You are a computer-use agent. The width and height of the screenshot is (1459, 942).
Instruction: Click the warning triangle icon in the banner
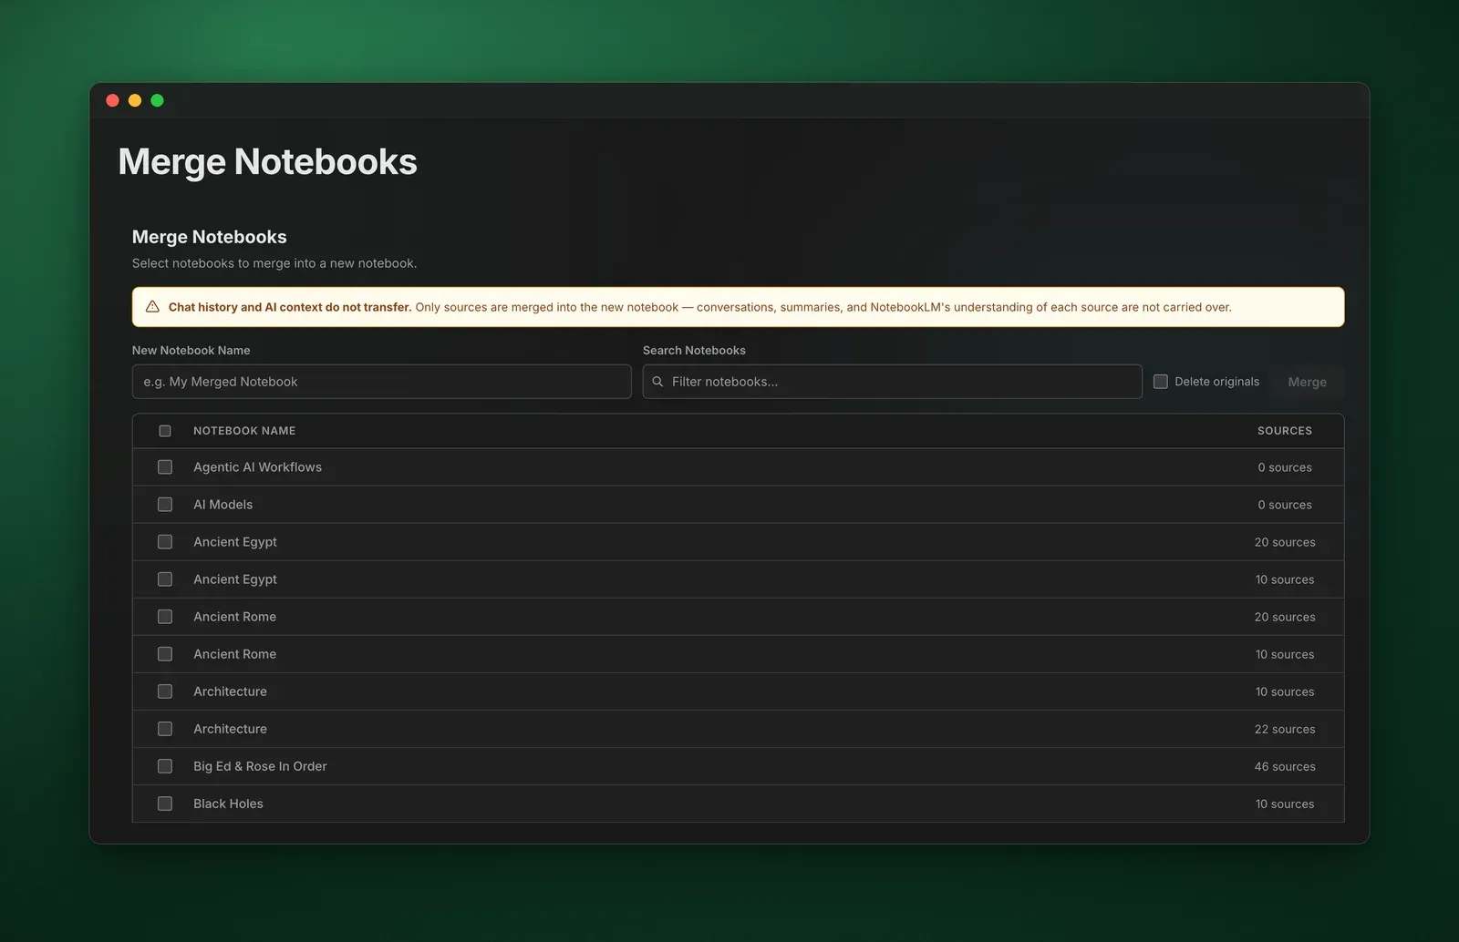click(152, 307)
